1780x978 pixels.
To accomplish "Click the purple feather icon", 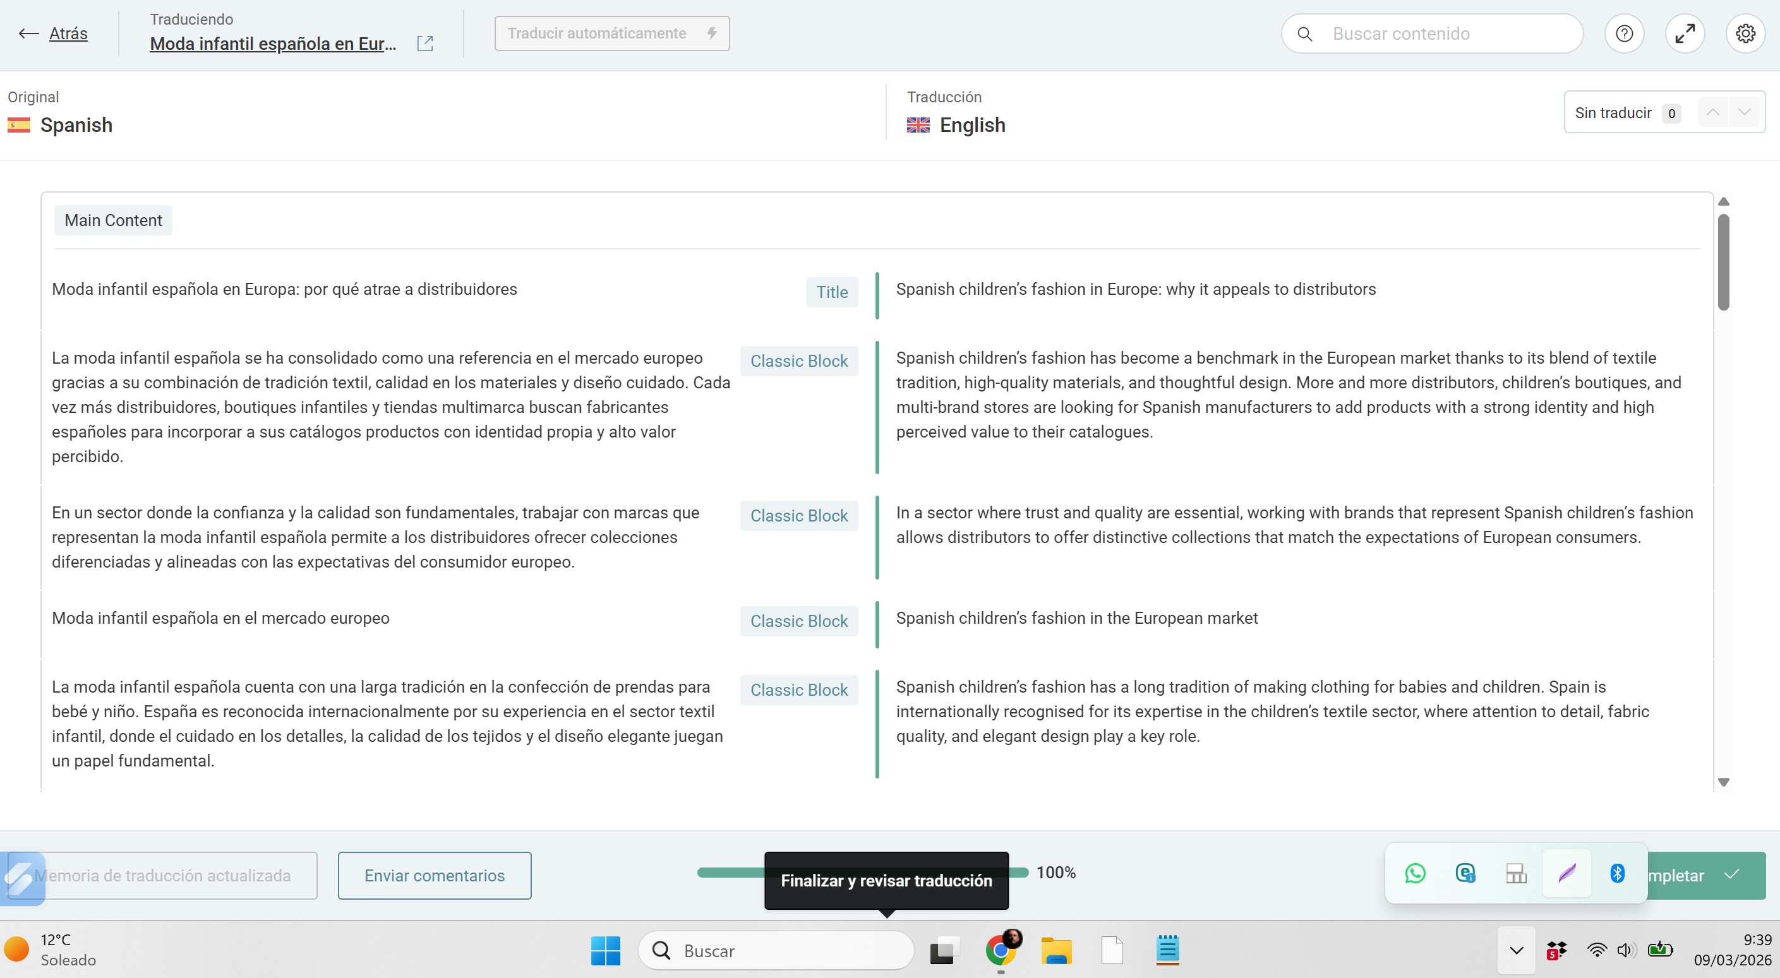I will (x=1567, y=873).
